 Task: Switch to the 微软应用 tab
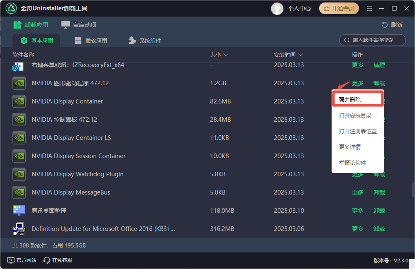point(91,41)
